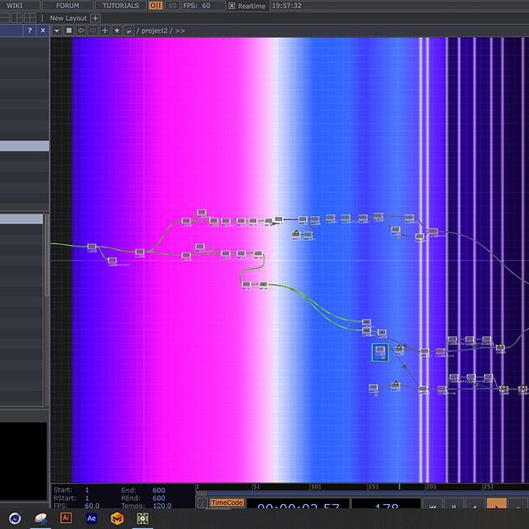Open Adobe Illustrator from the taskbar

pyautogui.click(x=66, y=518)
